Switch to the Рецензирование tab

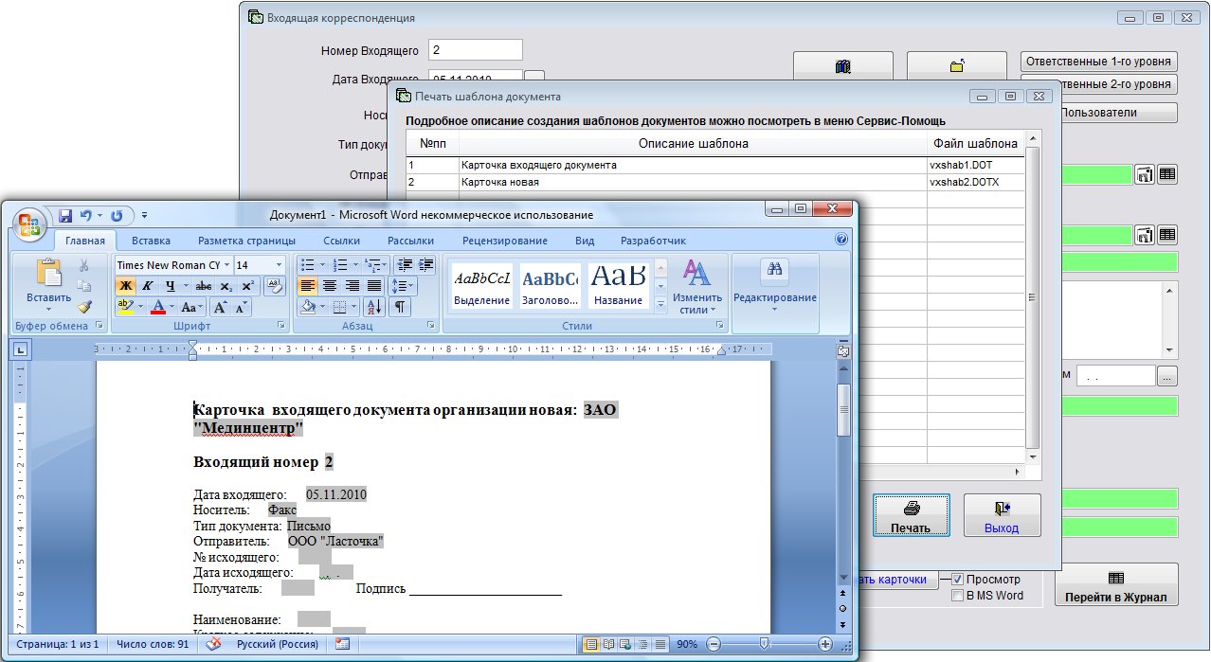(x=505, y=241)
